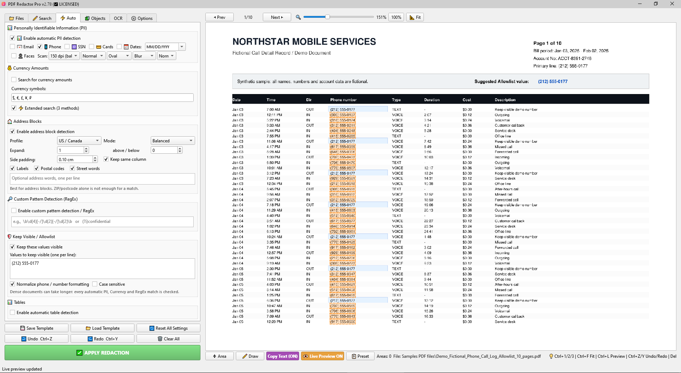The image size is (681, 373).
Task: Click Clear All trash button
Action: 168,339
